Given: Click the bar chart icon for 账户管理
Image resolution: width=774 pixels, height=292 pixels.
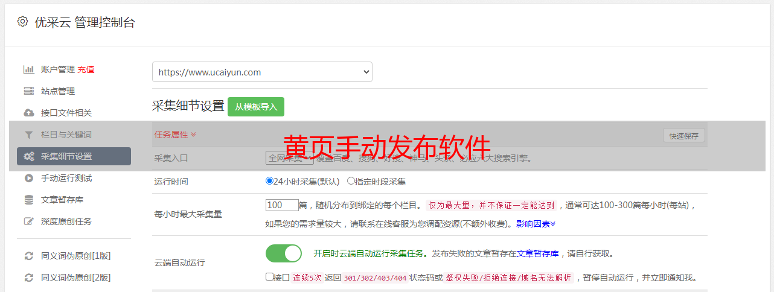Looking at the screenshot, I should click(28, 69).
